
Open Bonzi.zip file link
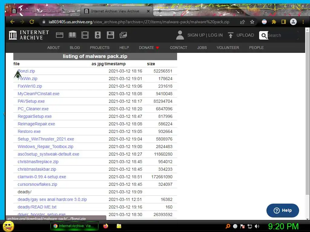26,71
